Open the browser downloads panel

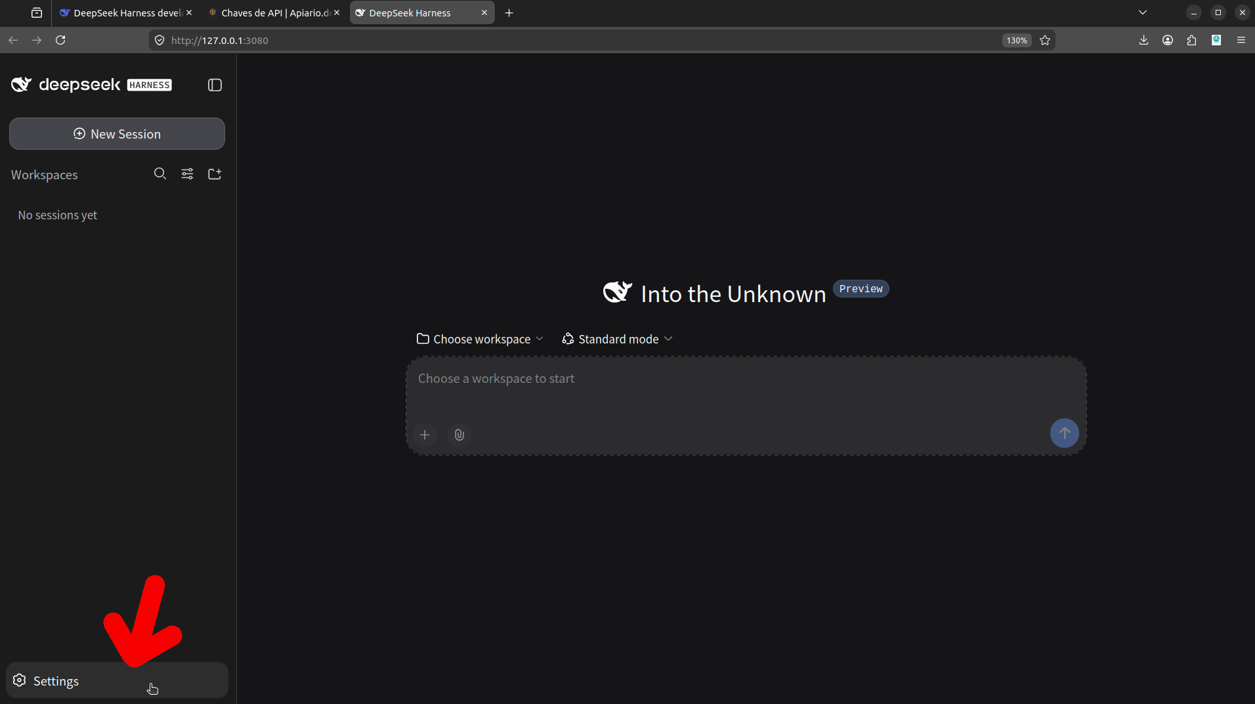pos(1143,40)
